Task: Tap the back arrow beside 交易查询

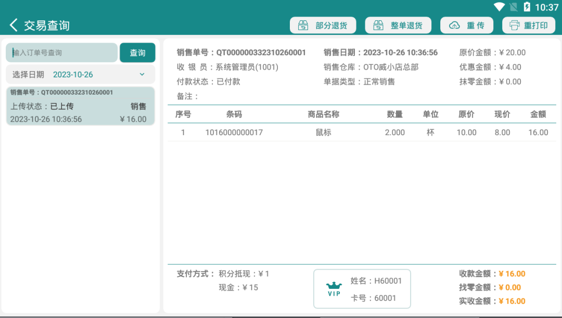Action: click(14, 25)
